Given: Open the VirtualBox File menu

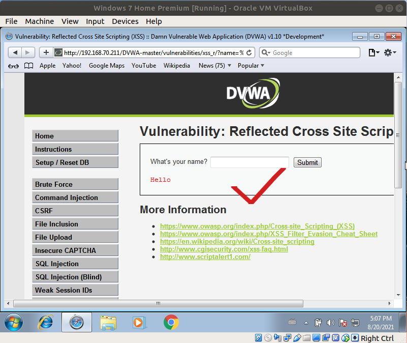Looking at the screenshot, I should tap(11, 21).
